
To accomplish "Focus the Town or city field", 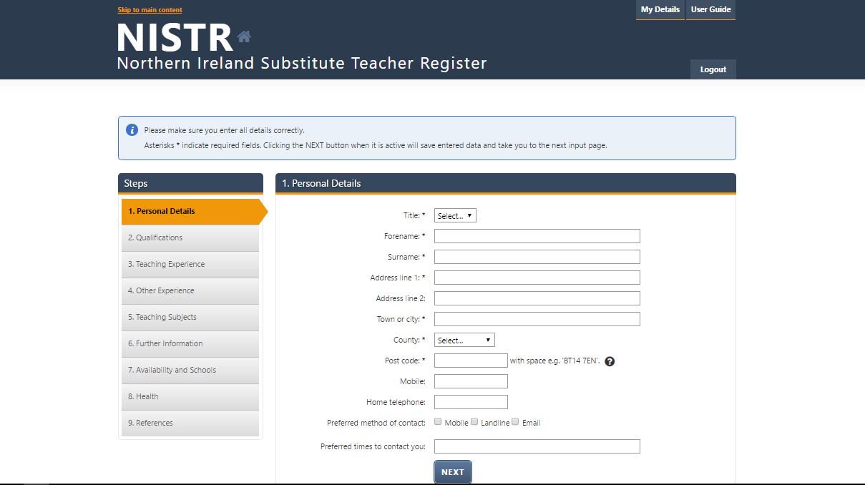I will pyautogui.click(x=537, y=319).
